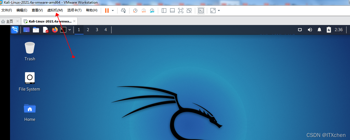Image resolution: width=350 pixels, height=140 pixels.
Task: Open the snapshot manager
Action: click(152, 11)
